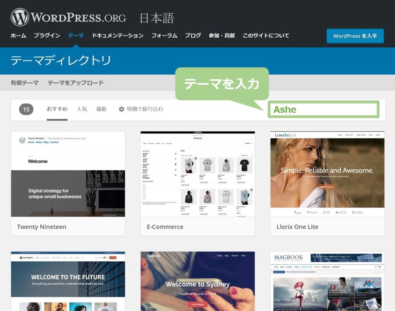Screen dimensions: 395x311
Task: Open the ドキュメンテーション menu item
Action: click(118, 36)
